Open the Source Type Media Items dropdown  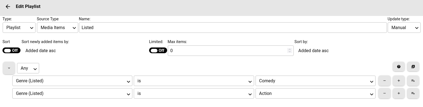pos(57,28)
